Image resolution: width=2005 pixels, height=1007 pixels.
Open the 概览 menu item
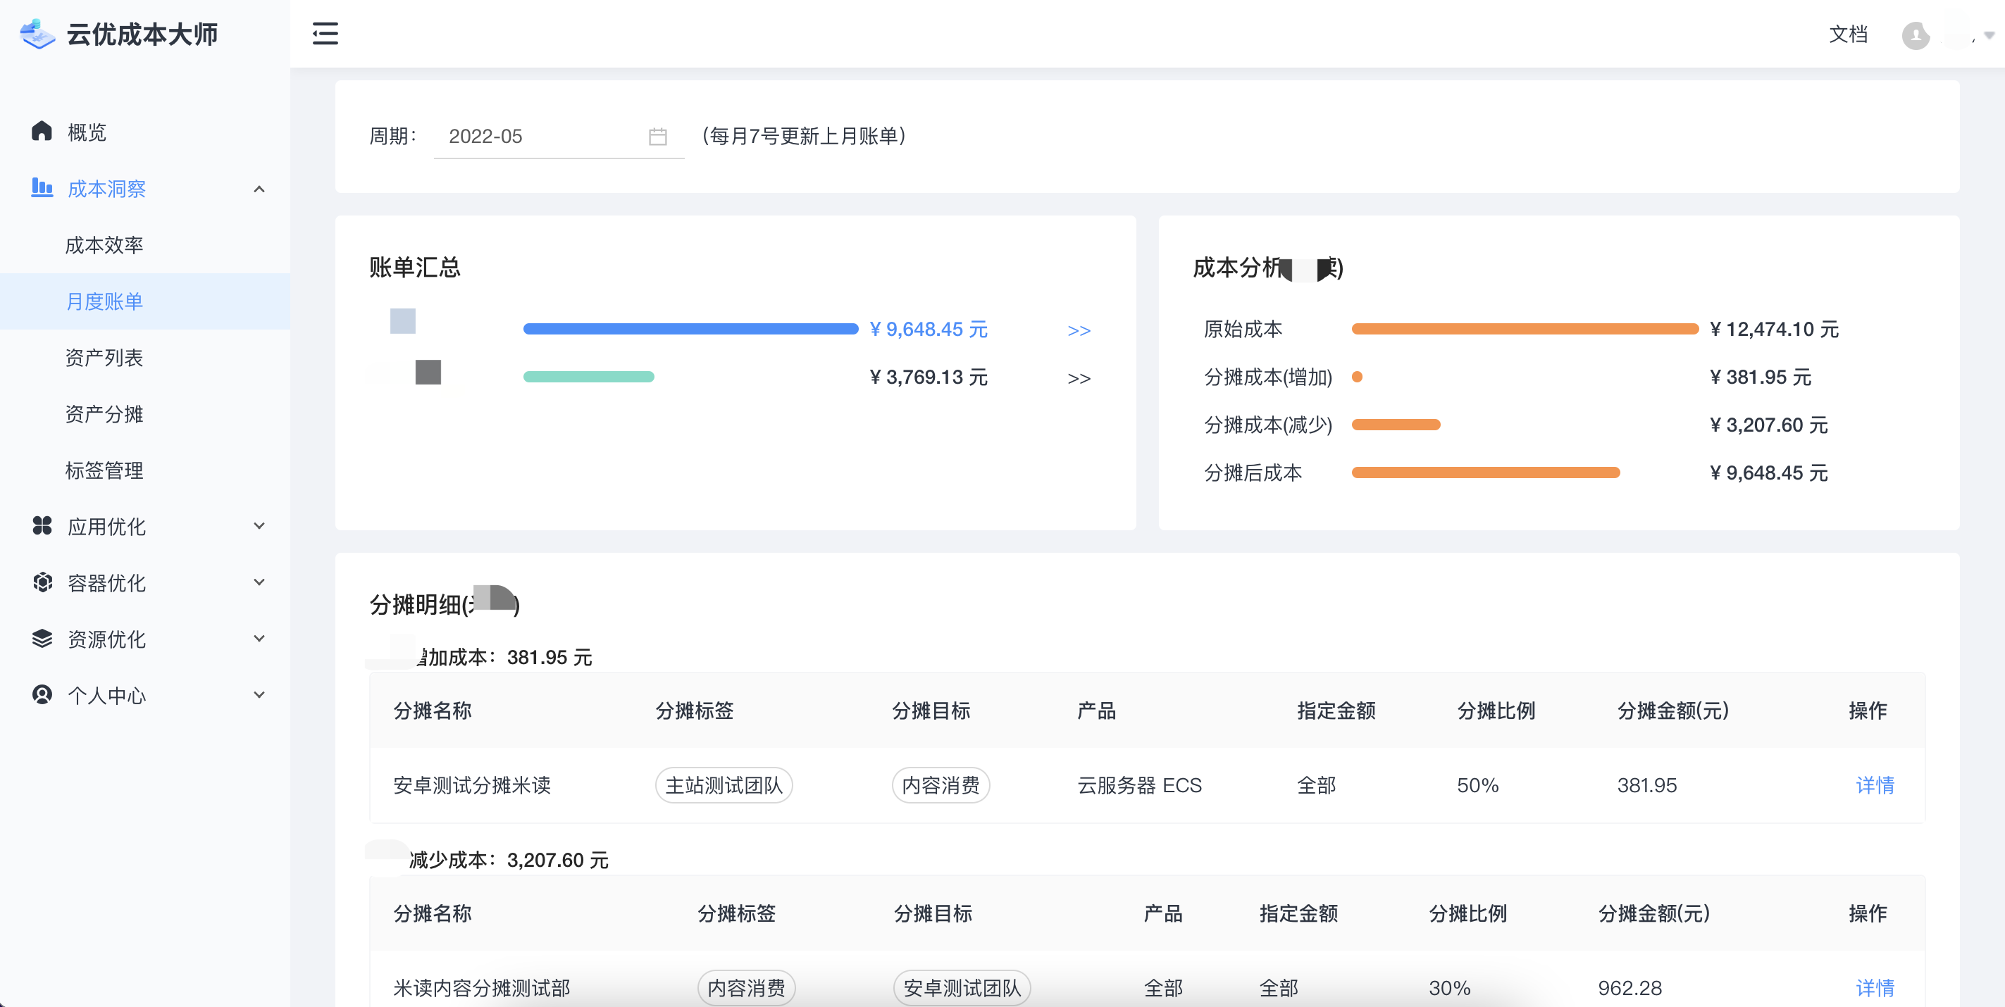(x=144, y=132)
